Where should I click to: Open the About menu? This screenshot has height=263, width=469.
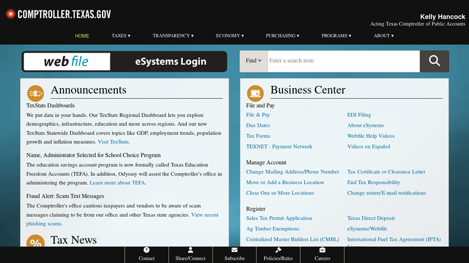point(383,36)
